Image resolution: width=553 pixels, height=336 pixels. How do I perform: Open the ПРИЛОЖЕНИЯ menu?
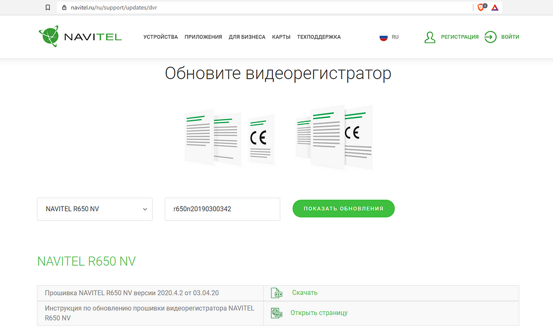pyautogui.click(x=203, y=36)
